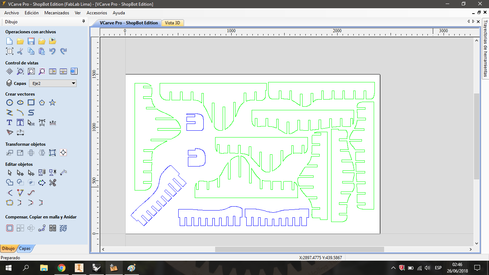The height and width of the screenshot is (275, 489).
Task: Open plate production CDAB icon
Action: [x=53, y=228]
